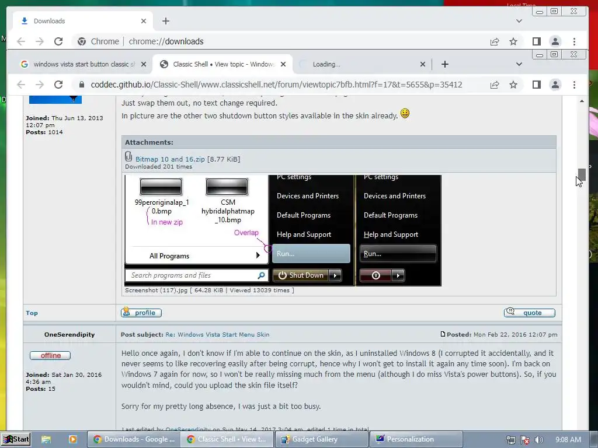Click the page vertical scrollbar thumb
The width and height of the screenshot is (598, 448).
point(582,174)
